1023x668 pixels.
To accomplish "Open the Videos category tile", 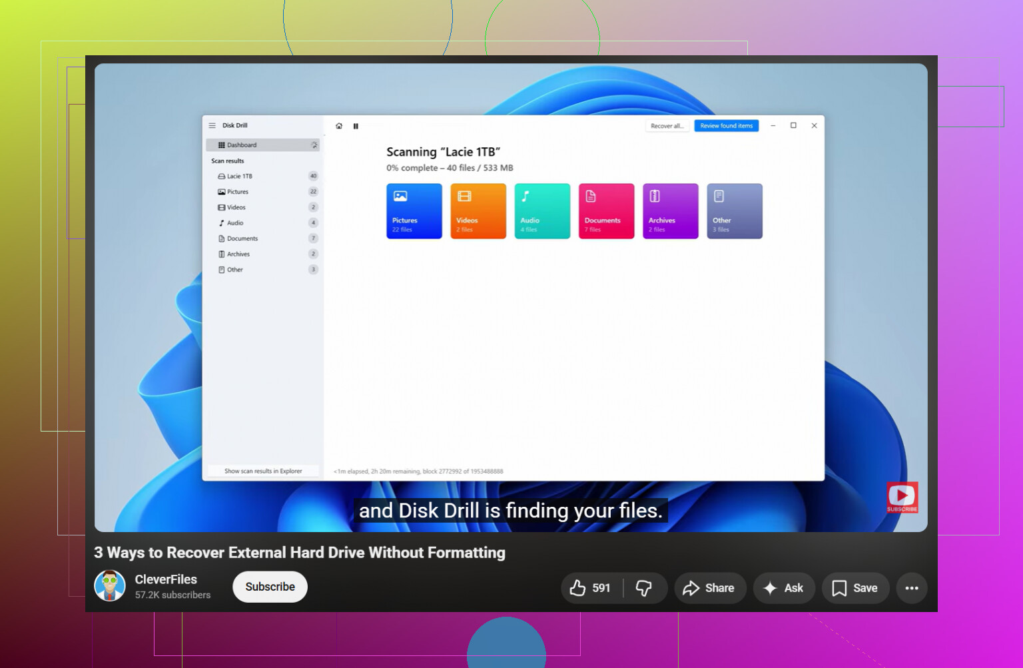I will point(478,211).
